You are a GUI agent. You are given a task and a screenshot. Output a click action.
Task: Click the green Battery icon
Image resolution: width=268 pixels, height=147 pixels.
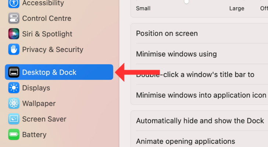14,135
